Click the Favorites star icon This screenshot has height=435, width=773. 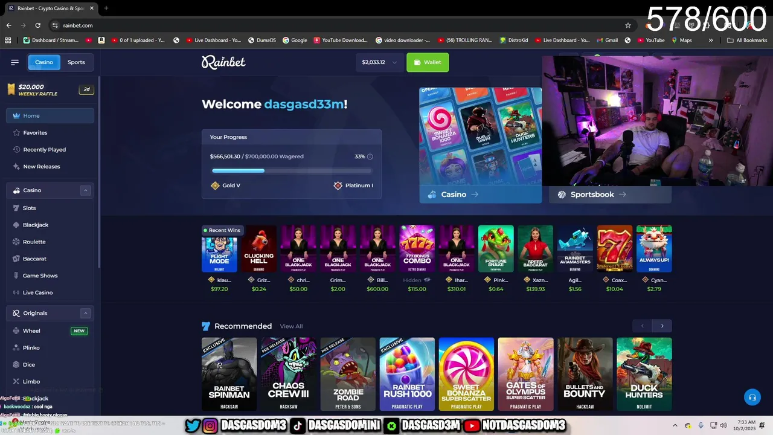coord(16,133)
